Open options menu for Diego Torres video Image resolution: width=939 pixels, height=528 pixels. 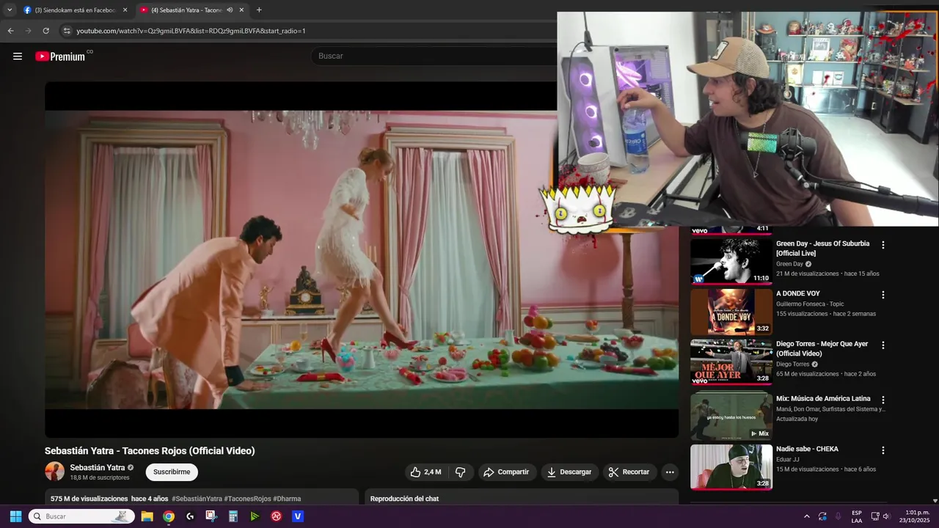click(x=883, y=345)
